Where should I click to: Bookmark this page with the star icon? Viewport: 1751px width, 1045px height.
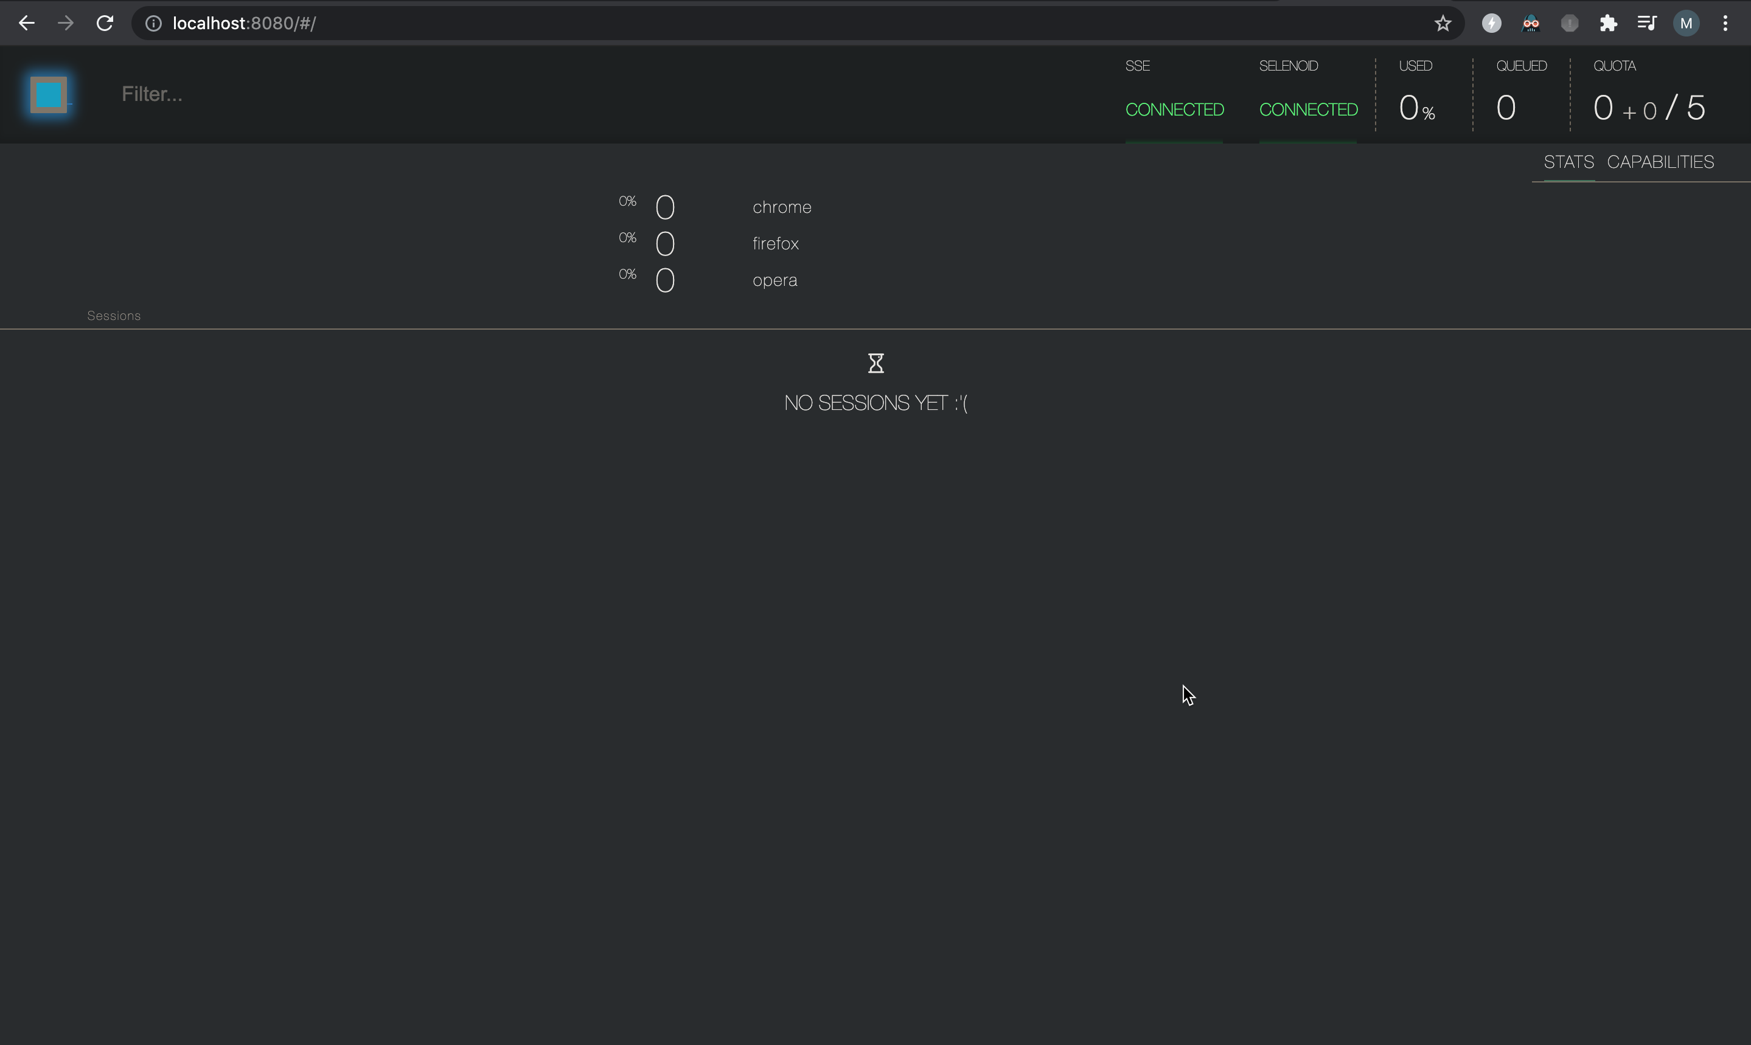click(x=1443, y=23)
